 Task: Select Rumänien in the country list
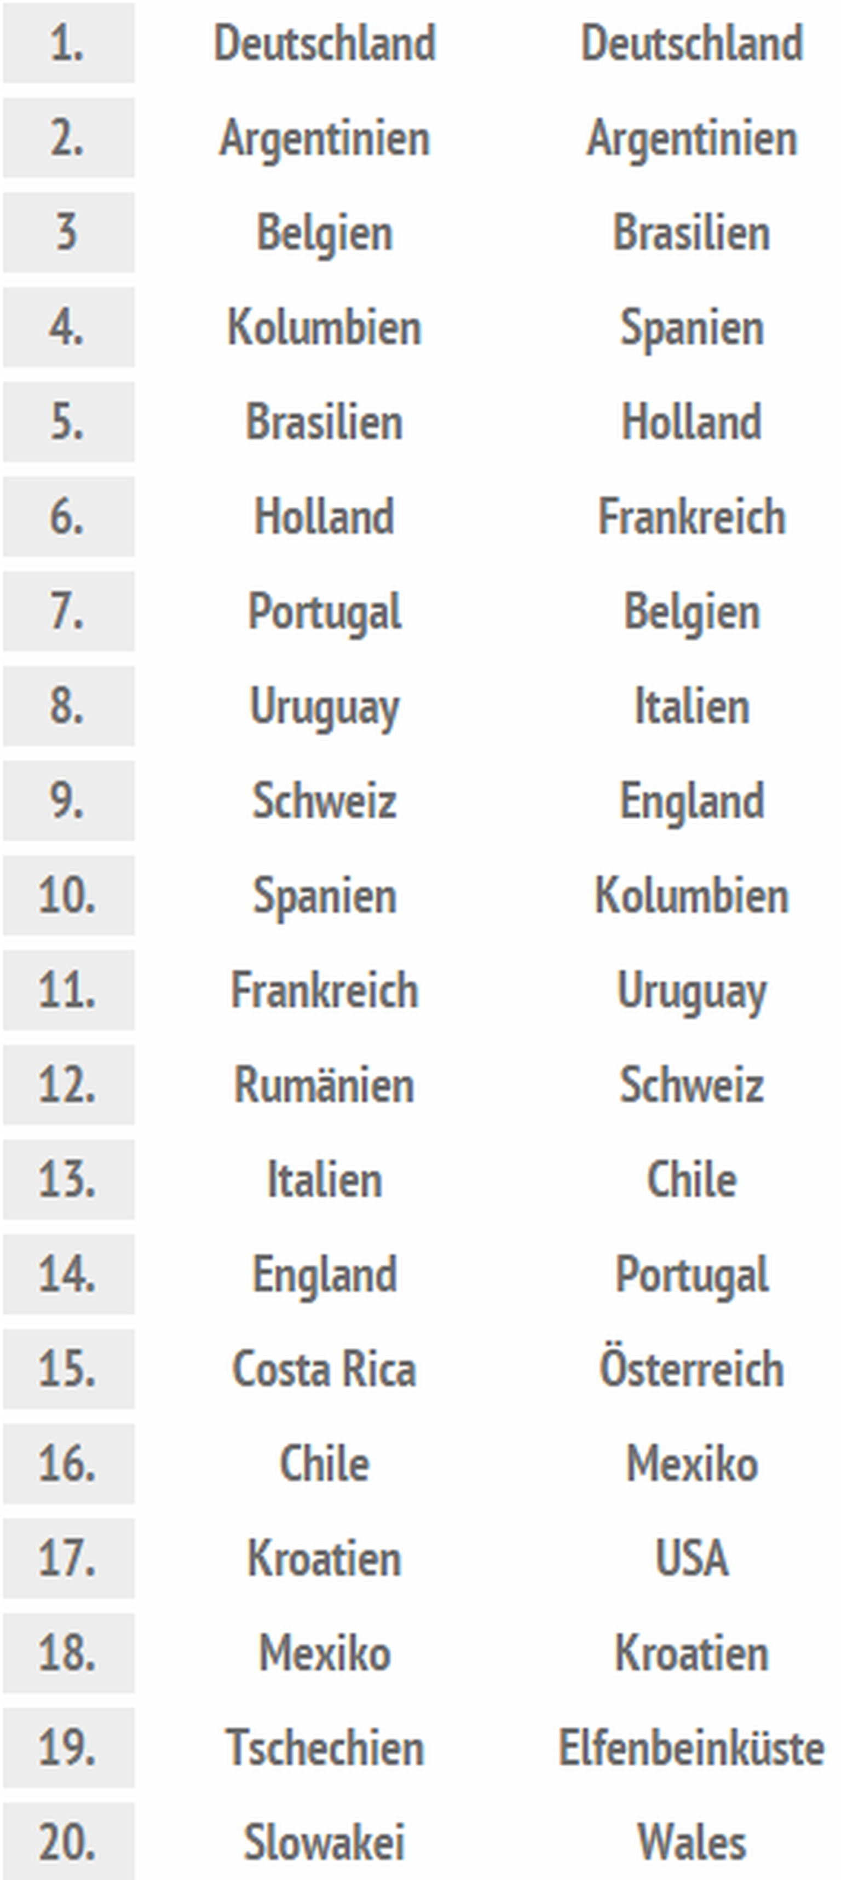pyautogui.click(x=324, y=1085)
